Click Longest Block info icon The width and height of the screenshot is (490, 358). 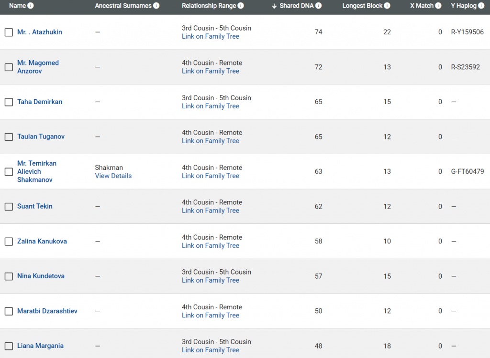[x=387, y=6]
